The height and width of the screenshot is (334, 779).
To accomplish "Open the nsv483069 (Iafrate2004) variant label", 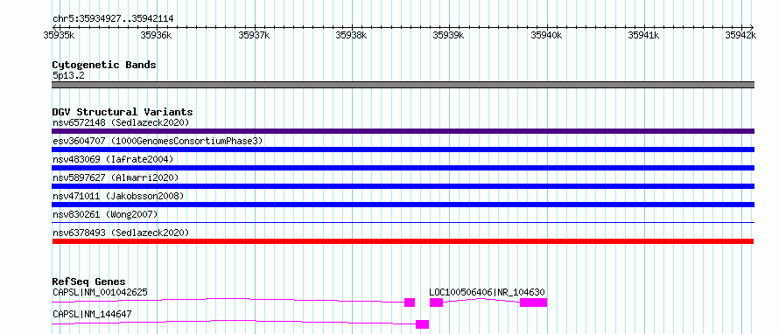I will 113,159.
